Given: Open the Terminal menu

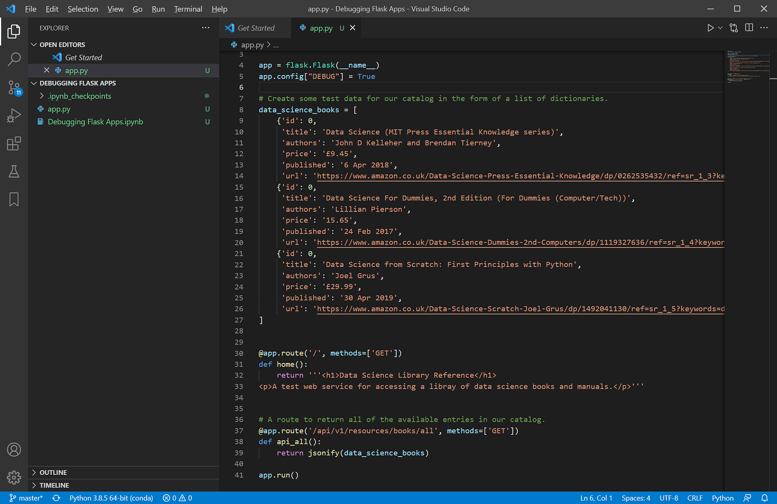Looking at the screenshot, I should click(x=188, y=9).
